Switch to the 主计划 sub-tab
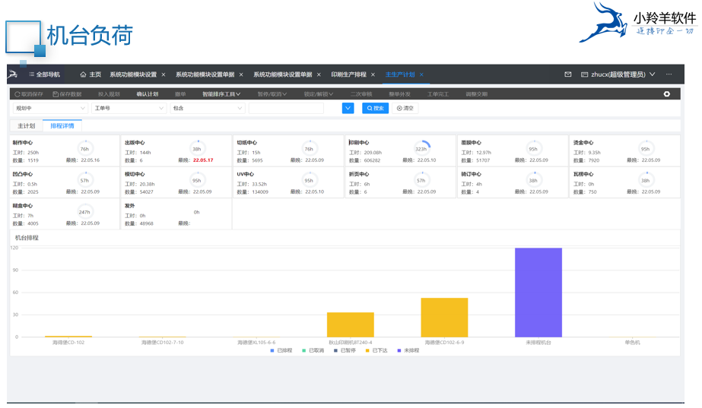This screenshot has height=408, width=702. pos(26,125)
